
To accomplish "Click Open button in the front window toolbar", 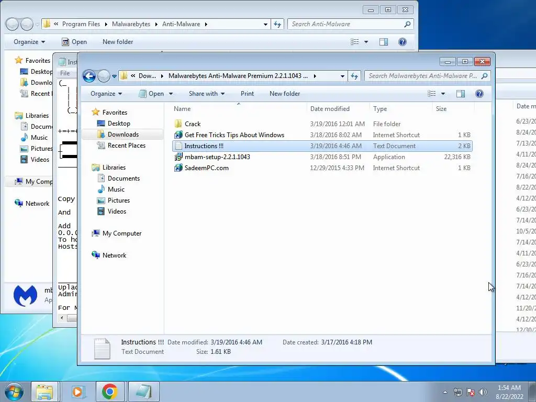I will 151,94.
